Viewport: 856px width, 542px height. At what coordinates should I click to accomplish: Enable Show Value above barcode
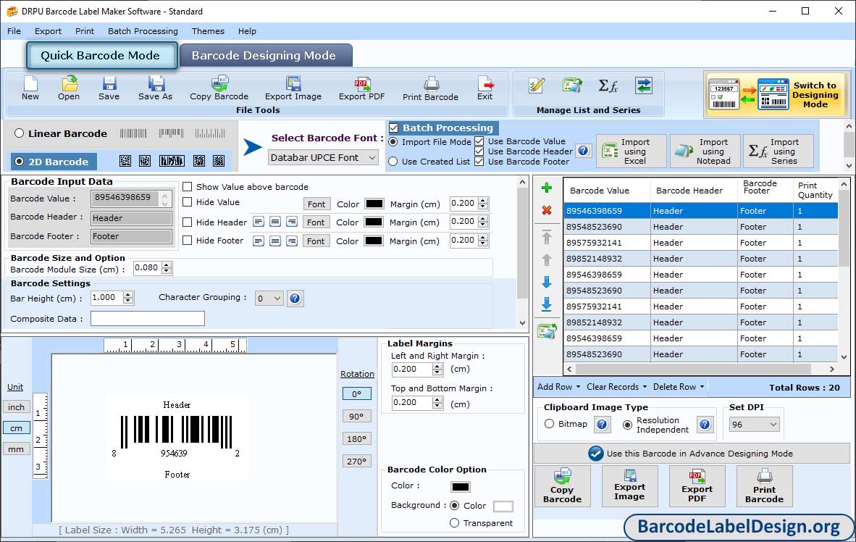pyautogui.click(x=188, y=186)
